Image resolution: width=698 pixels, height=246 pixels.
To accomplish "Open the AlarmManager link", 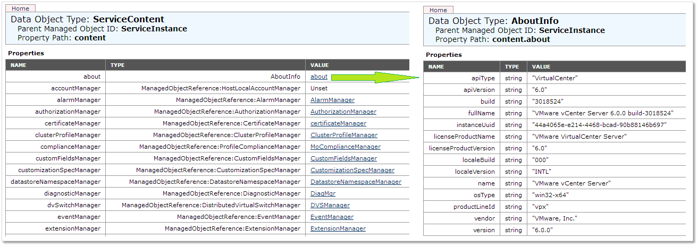I will pos(332,100).
